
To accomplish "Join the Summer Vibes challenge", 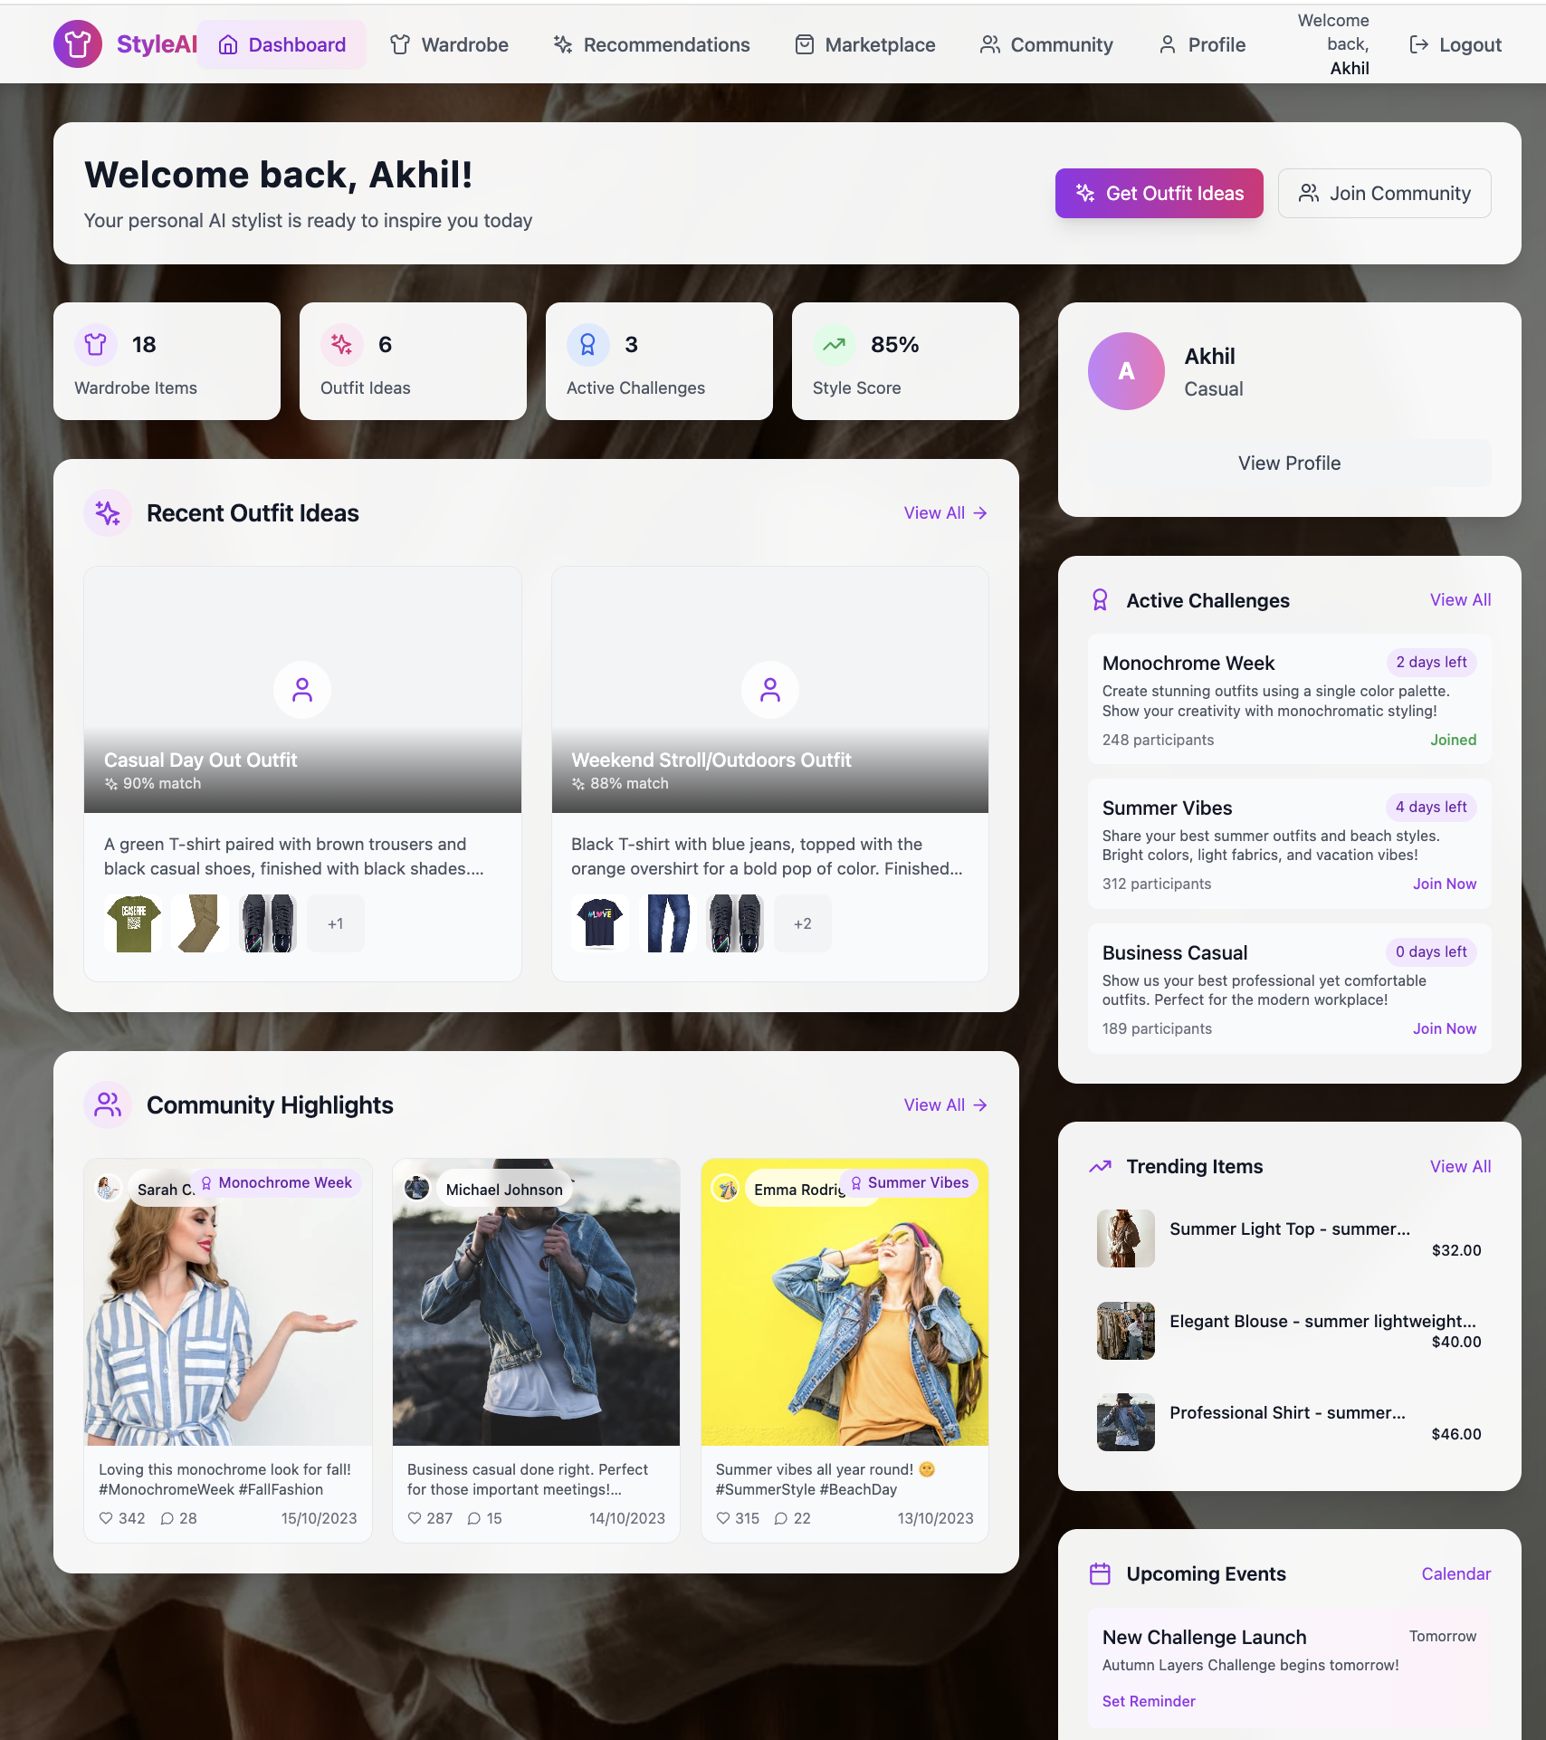I will [x=1445, y=884].
